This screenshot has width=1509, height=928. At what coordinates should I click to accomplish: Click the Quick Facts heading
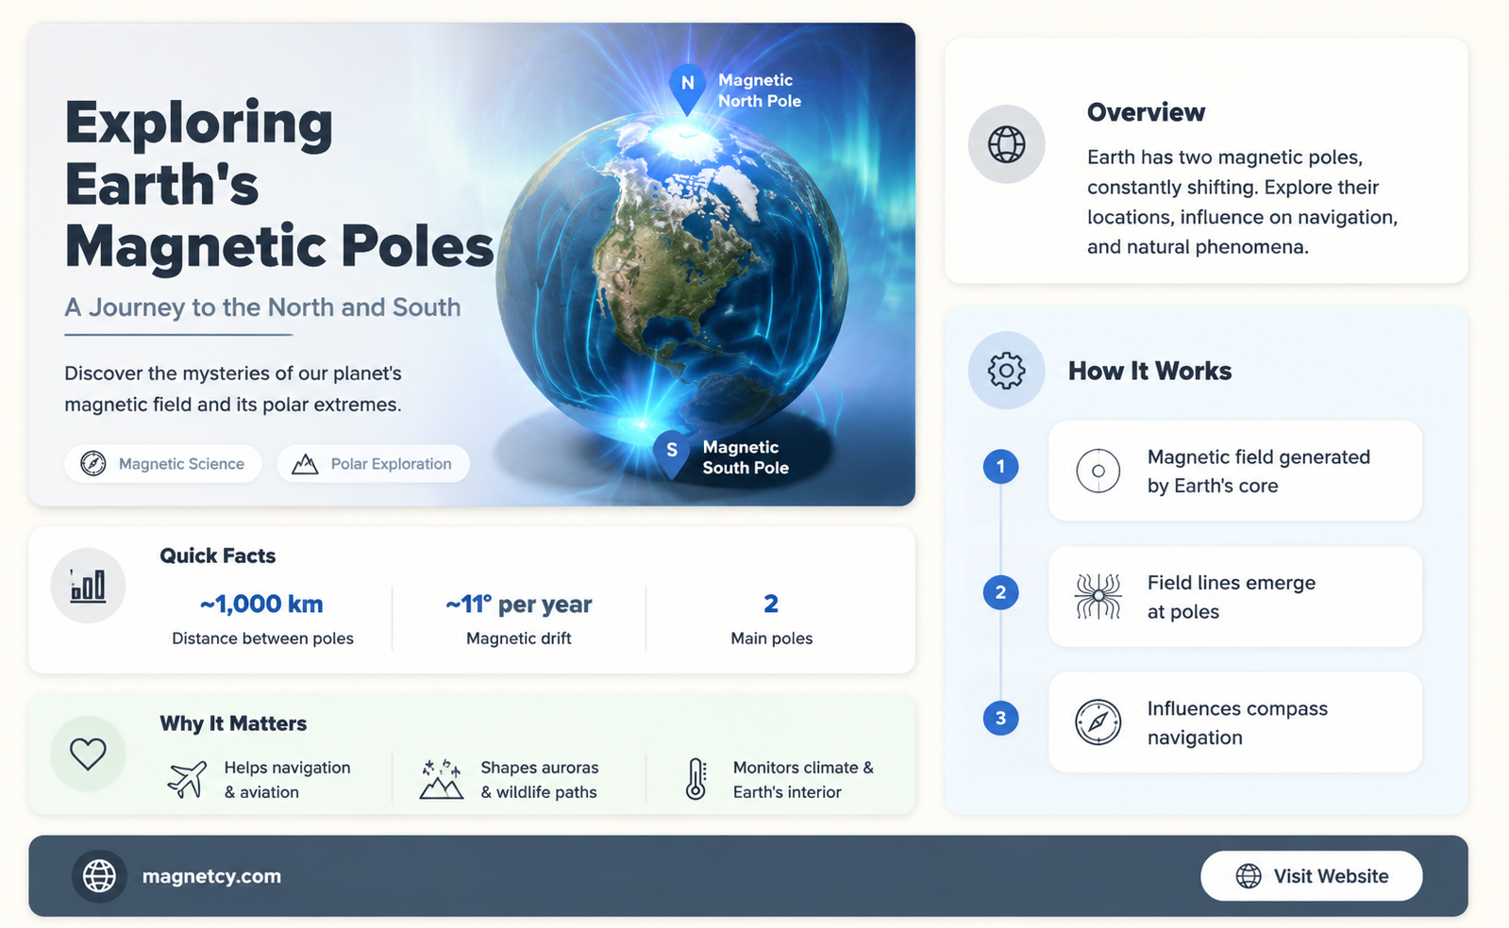pos(218,555)
